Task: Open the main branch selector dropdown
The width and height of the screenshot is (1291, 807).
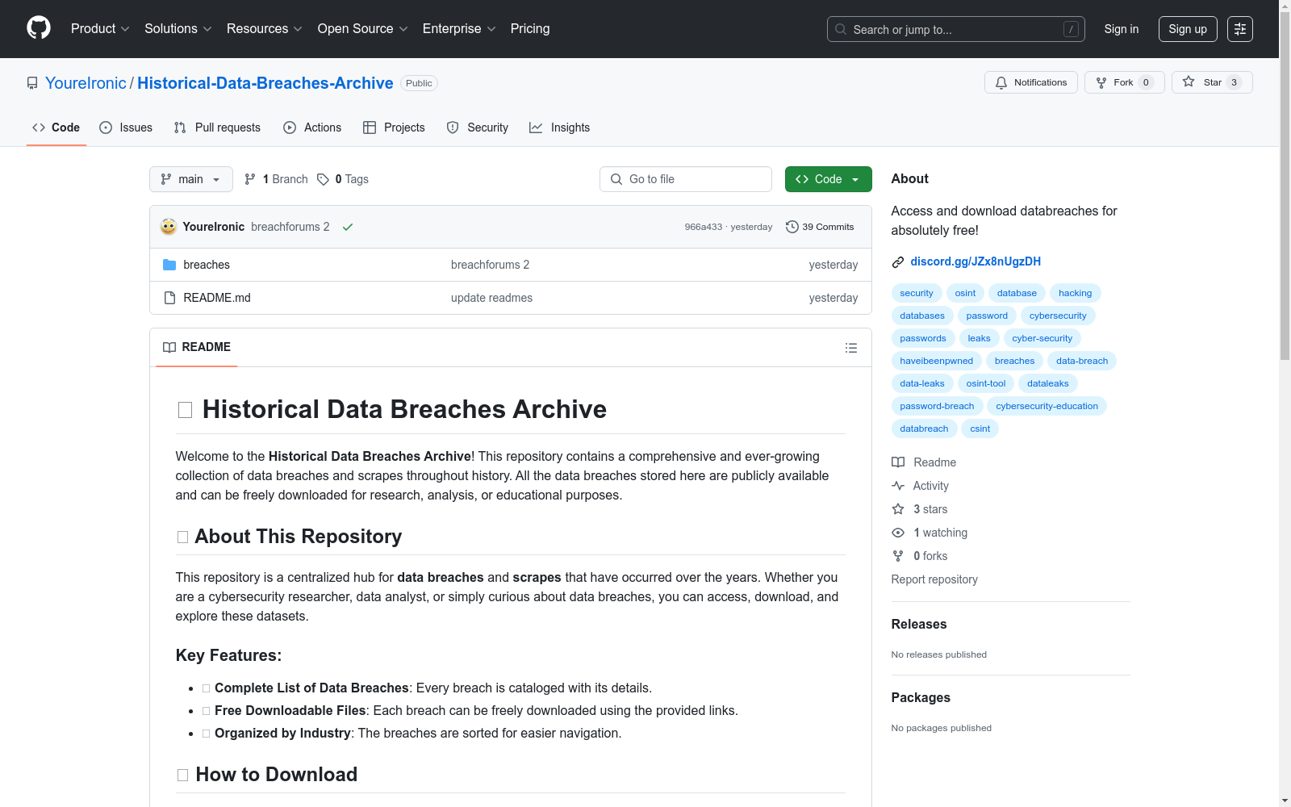Action: (191, 179)
